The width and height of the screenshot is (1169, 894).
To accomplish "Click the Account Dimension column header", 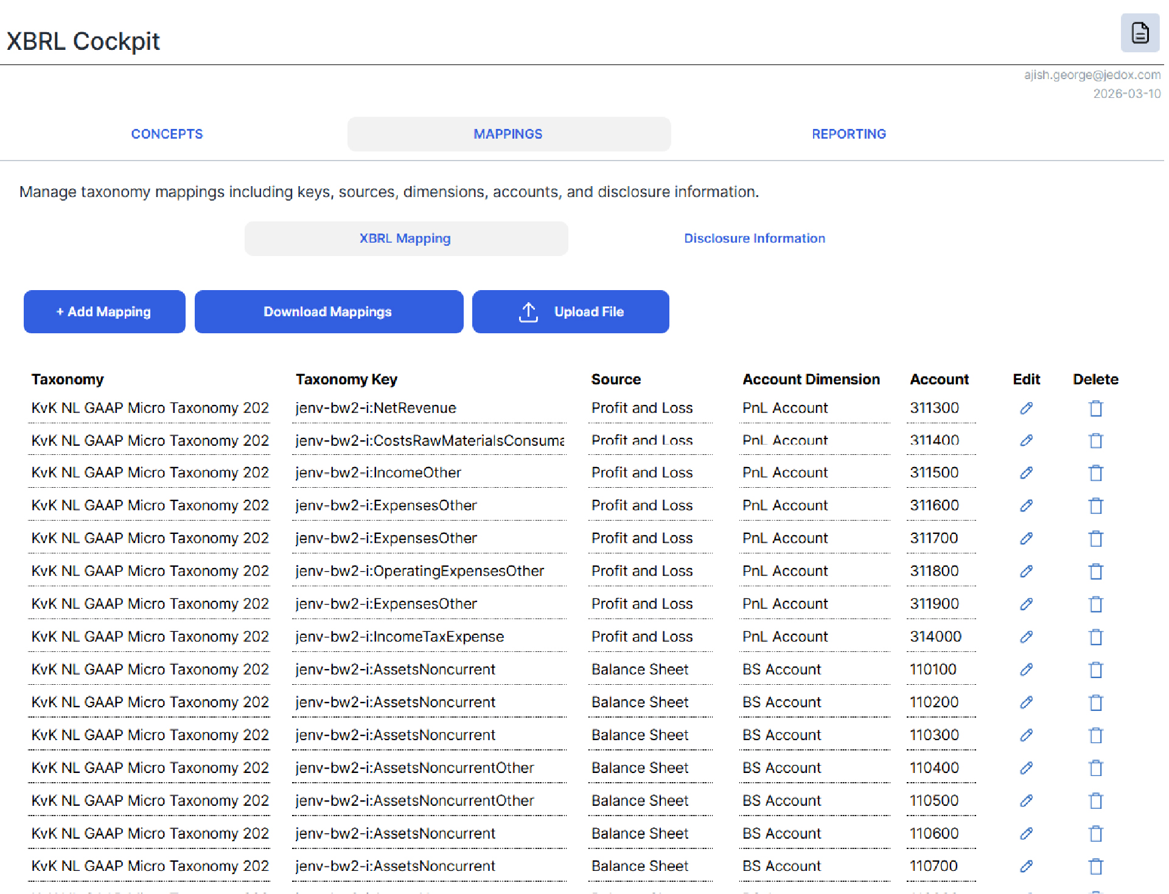I will [811, 379].
